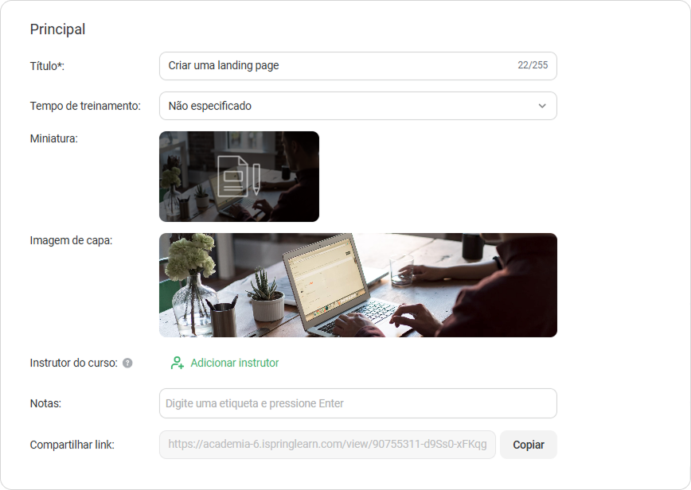This screenshot has height=490, width=691.
Task: Click the document and pencil icon on the Miniatura
Action: (x=239, y=176)
